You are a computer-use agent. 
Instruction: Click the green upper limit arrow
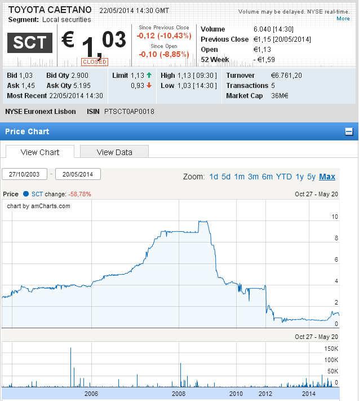coord(149,76)
